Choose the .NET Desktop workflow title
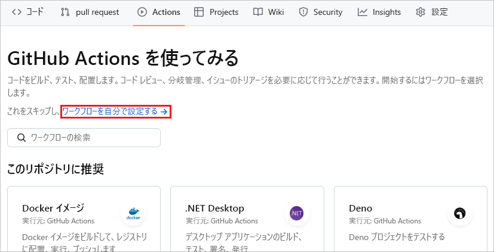 point(214,208)
